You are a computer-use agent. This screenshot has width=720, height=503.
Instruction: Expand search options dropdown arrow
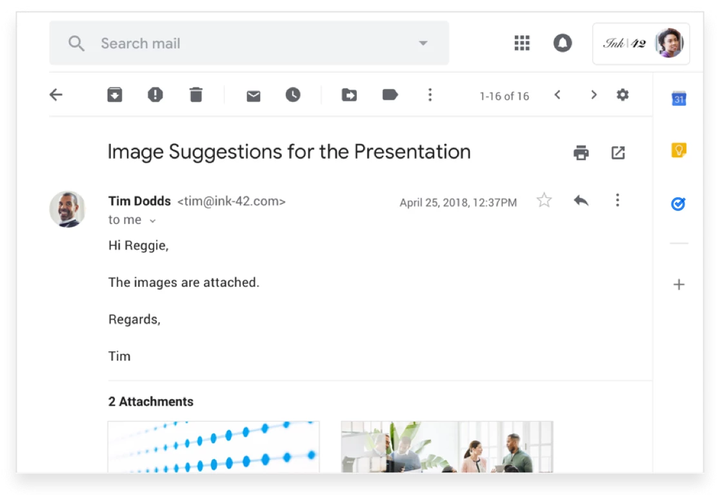pyautogui.click(x=423, y=43)
